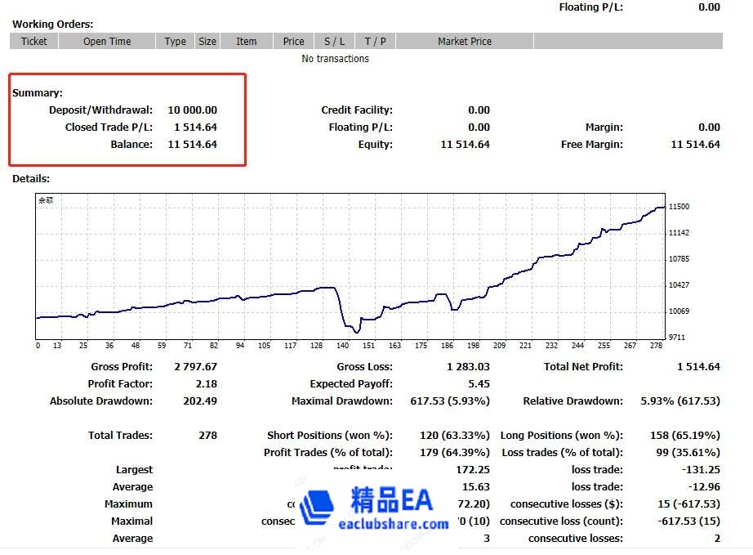Click the Ticket column header
The width and height of the screenshot is (753, 555).
click(x=34, y=42)
